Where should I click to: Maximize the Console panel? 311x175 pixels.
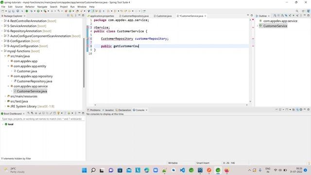[309, 109]
